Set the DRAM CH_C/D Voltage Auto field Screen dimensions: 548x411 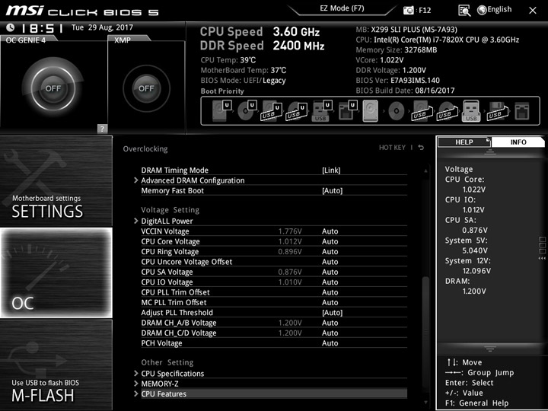pos(330,333)
